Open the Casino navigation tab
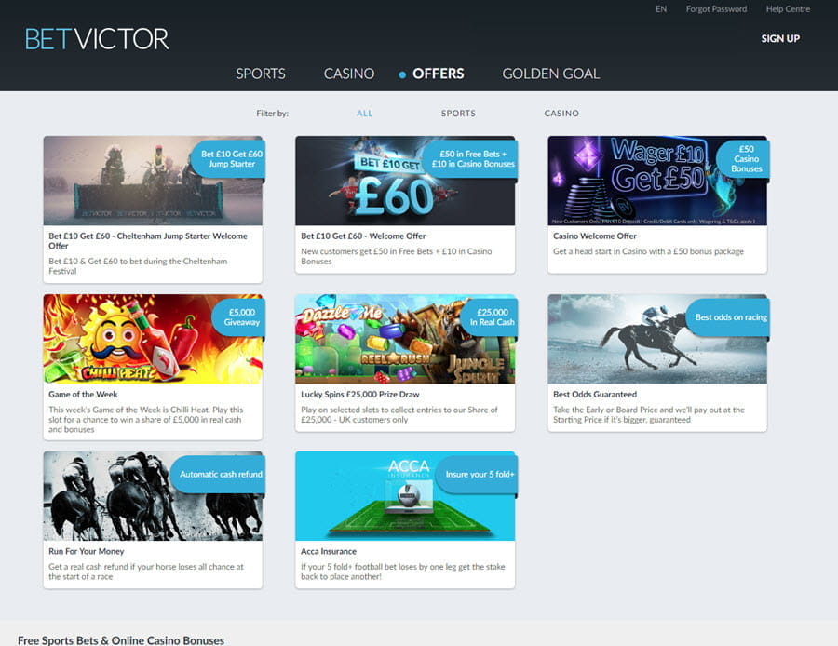This screenshot has height=646, width=838. tap(349, 74)
